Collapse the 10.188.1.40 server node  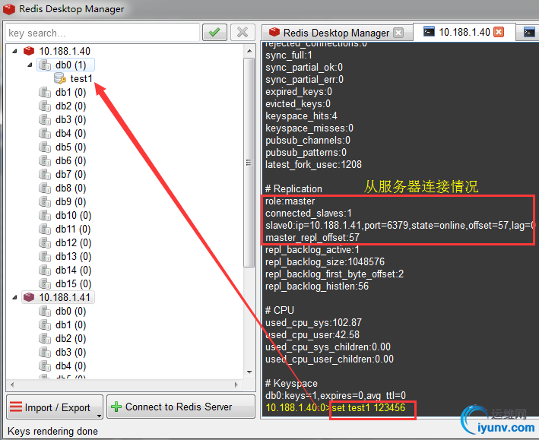point(14,51)
